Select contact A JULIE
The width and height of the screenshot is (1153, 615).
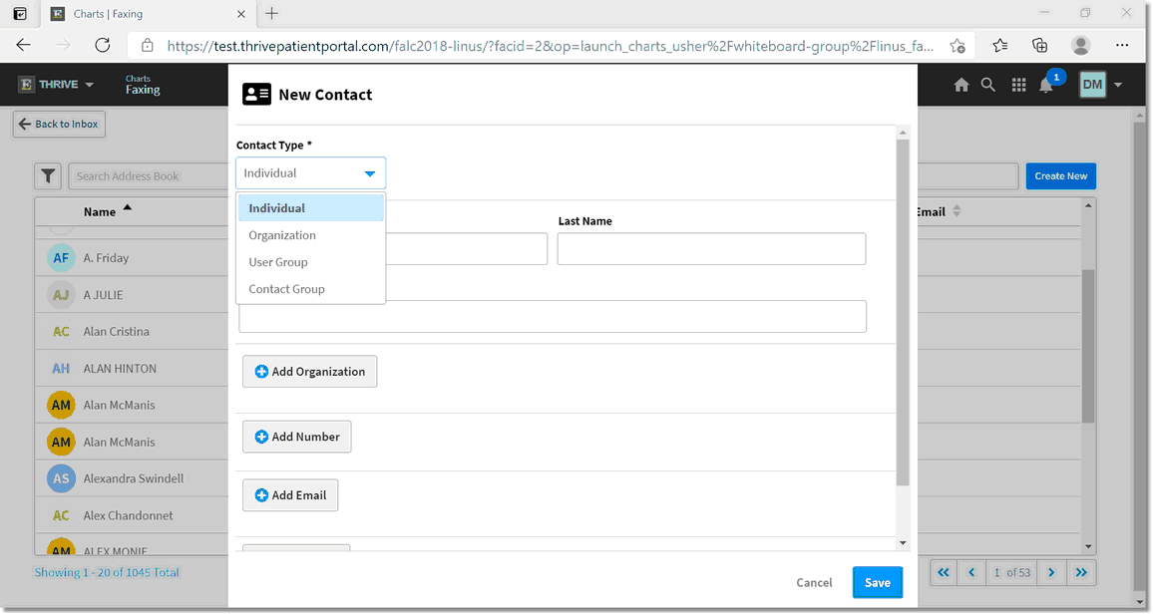(103, 295)
